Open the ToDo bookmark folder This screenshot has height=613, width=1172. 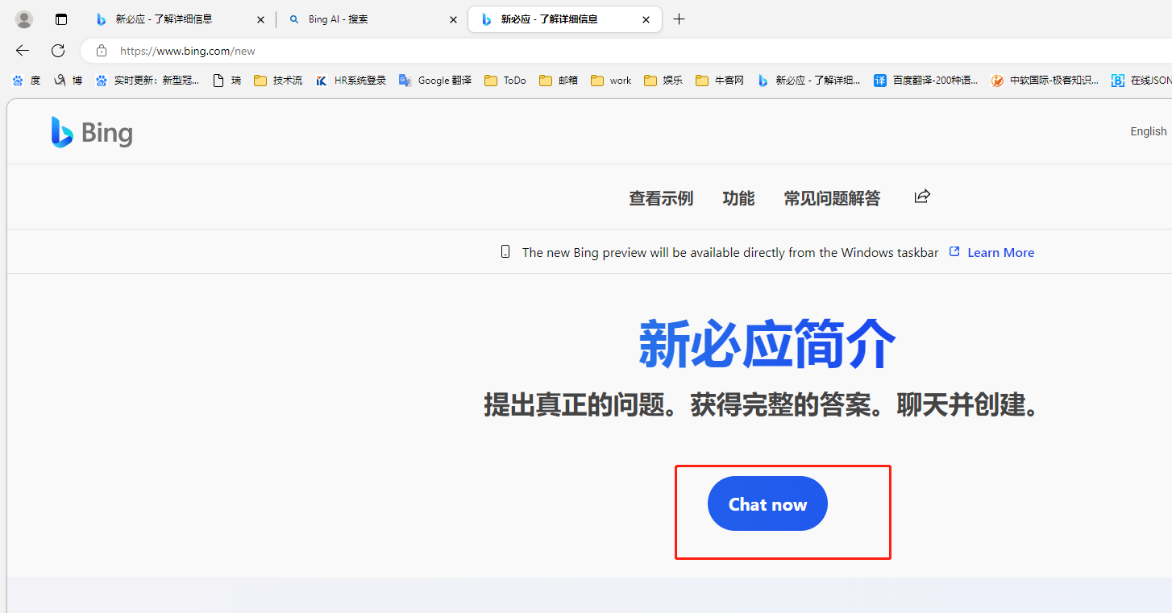[x=505, y=81]
